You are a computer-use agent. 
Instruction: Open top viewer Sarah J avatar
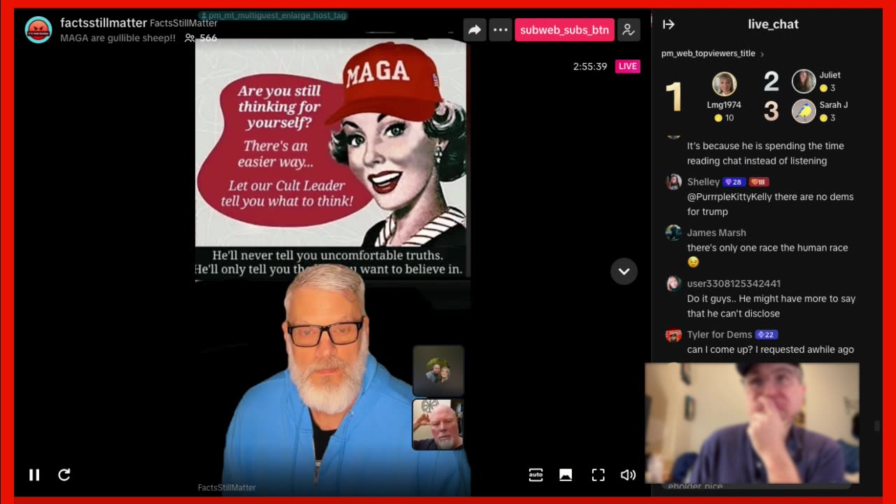[804, 111]
